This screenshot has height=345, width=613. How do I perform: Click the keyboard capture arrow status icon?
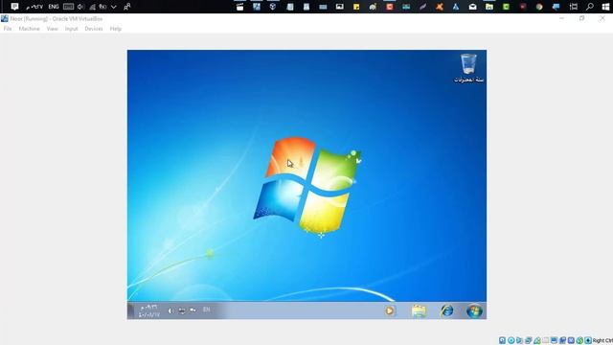coord(588,340)
